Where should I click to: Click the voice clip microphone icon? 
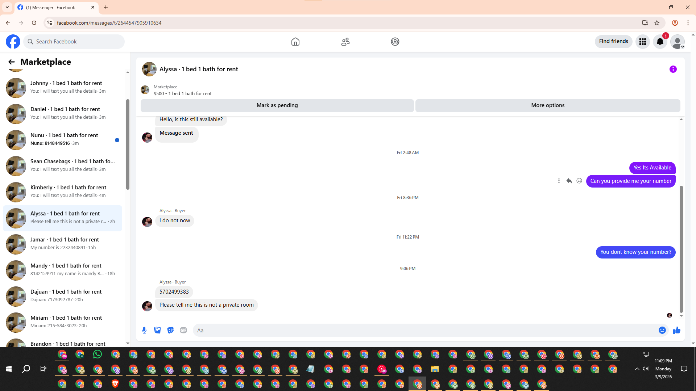[x=144, y=330]
